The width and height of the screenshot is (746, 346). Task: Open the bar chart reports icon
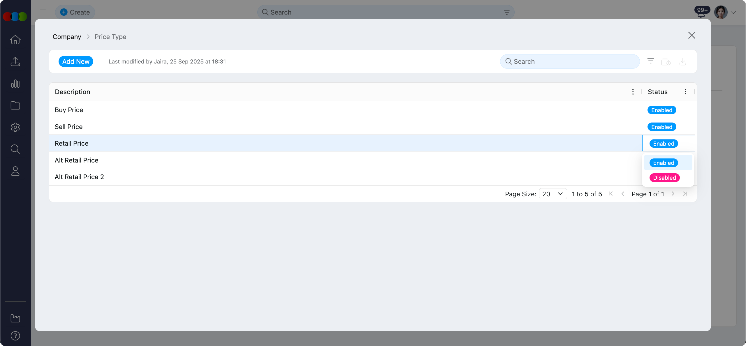coord(15,84)
